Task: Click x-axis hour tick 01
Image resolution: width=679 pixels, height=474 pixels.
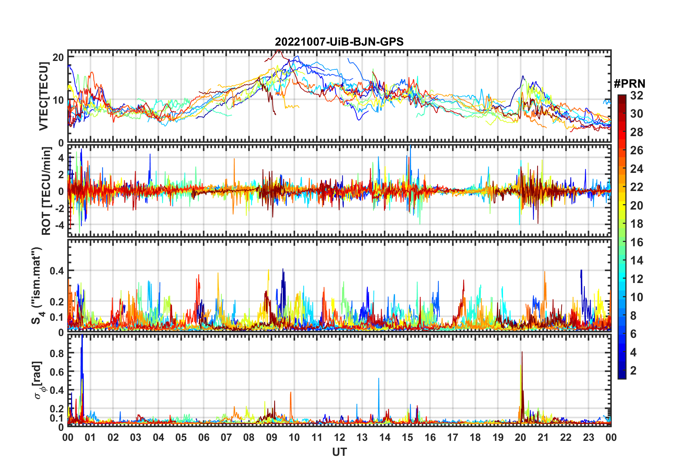Action: (x=90, y=437)
